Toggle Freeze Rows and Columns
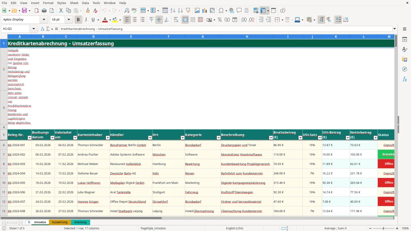Screen dimensions: 411x231 (x=263, y=11)
